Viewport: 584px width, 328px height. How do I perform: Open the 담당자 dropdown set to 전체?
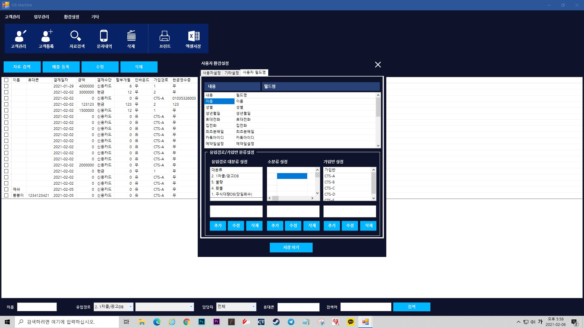[x=253, y=307]
